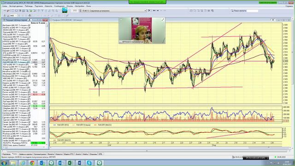Switch to the Золото tab

click(x=78, y=154)
